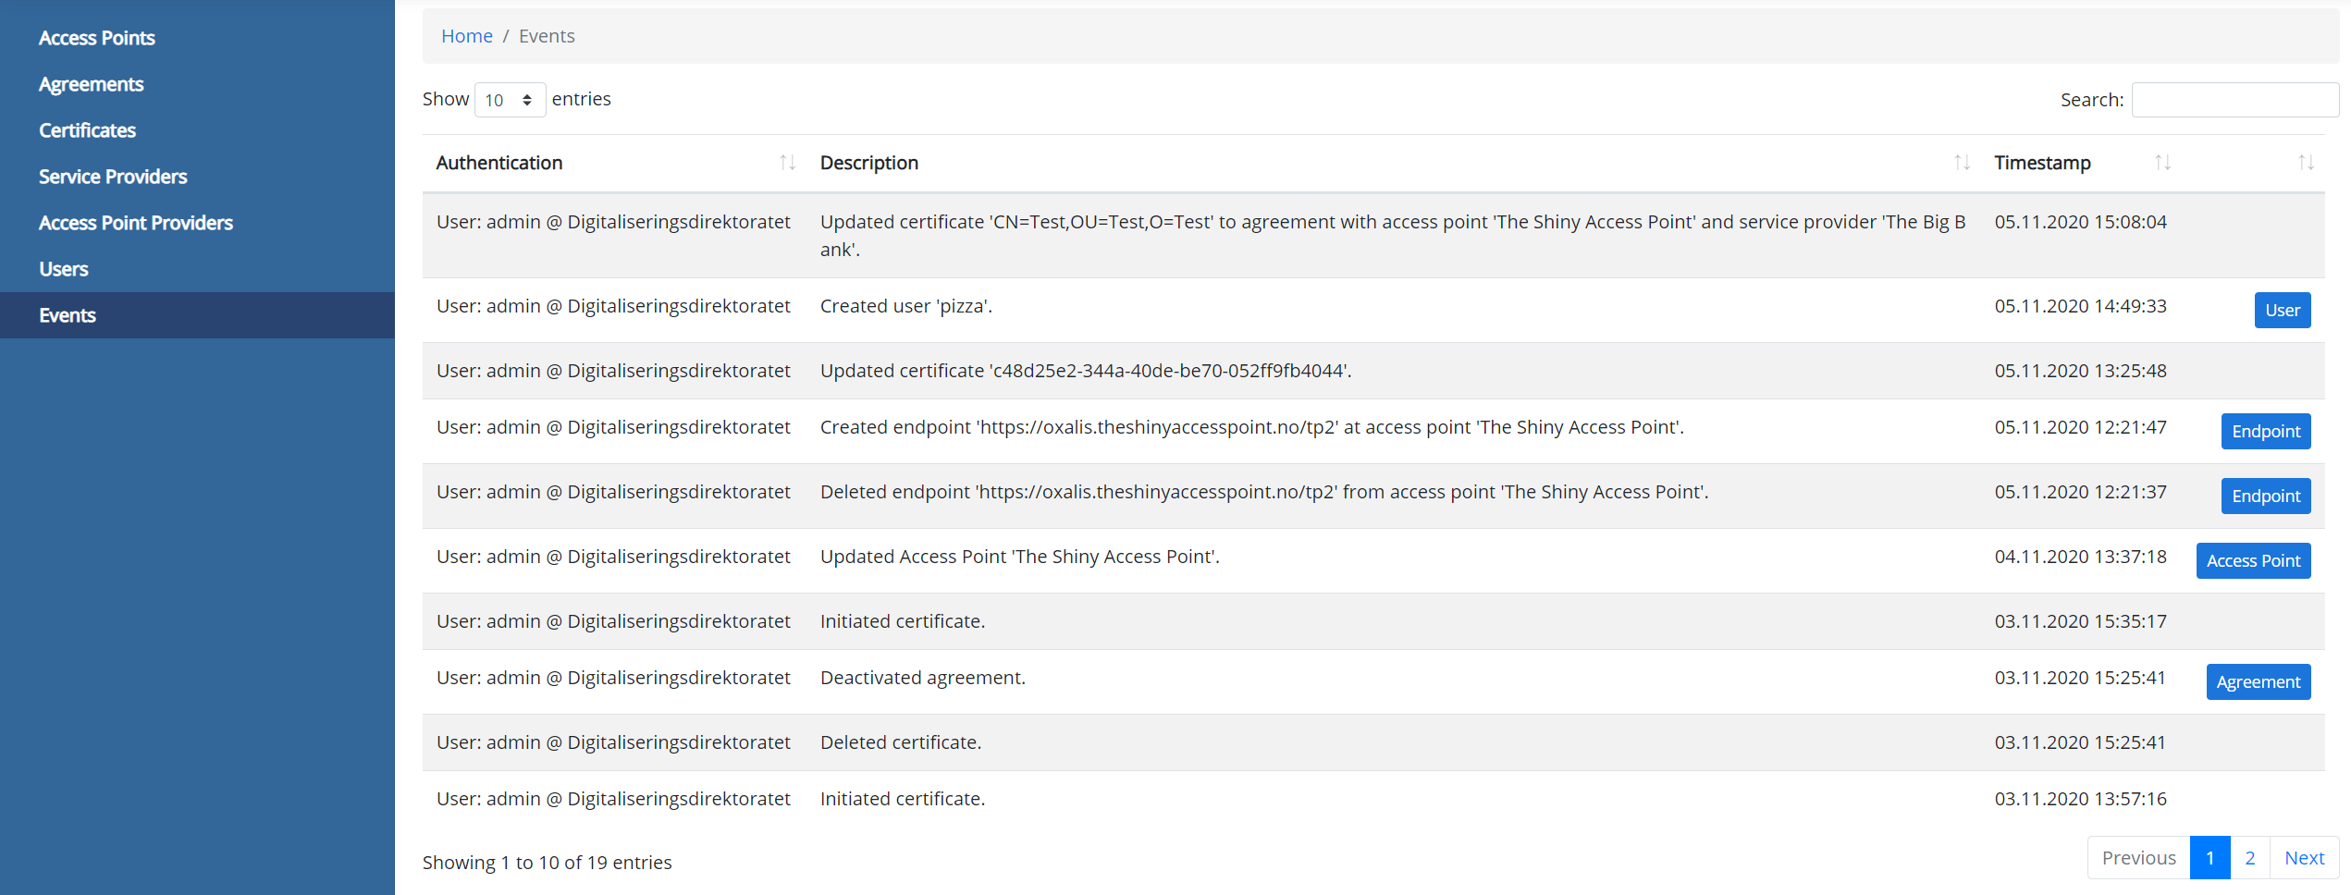Go to Certificates section
Screen dimensions: 2351x895
tap(88, 130)
